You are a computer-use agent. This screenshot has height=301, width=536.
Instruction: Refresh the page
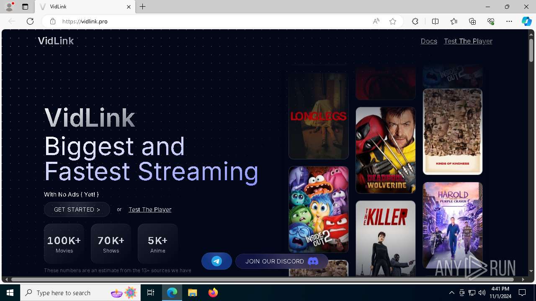tap(30, 21)
